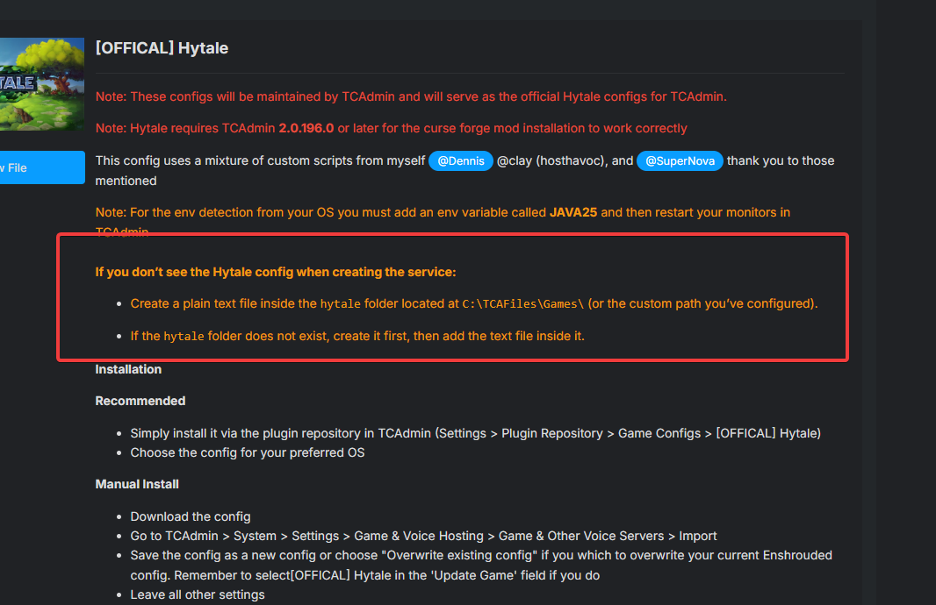This screenshot has height=605, width=936.
Task: Open the @Dennis user mention
Action: pos(460,161)
